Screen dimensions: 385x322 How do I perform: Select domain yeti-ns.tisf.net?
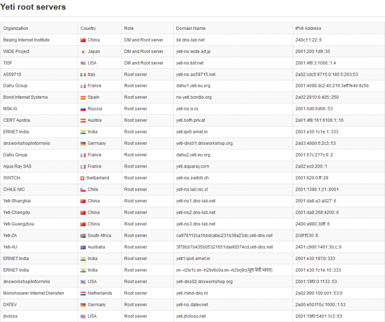point(190,63)
